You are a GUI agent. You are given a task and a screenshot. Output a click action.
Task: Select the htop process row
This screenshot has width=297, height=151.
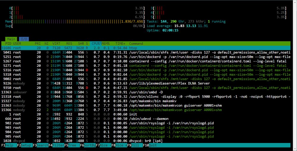pyautogui.click(x=146, y=48)
